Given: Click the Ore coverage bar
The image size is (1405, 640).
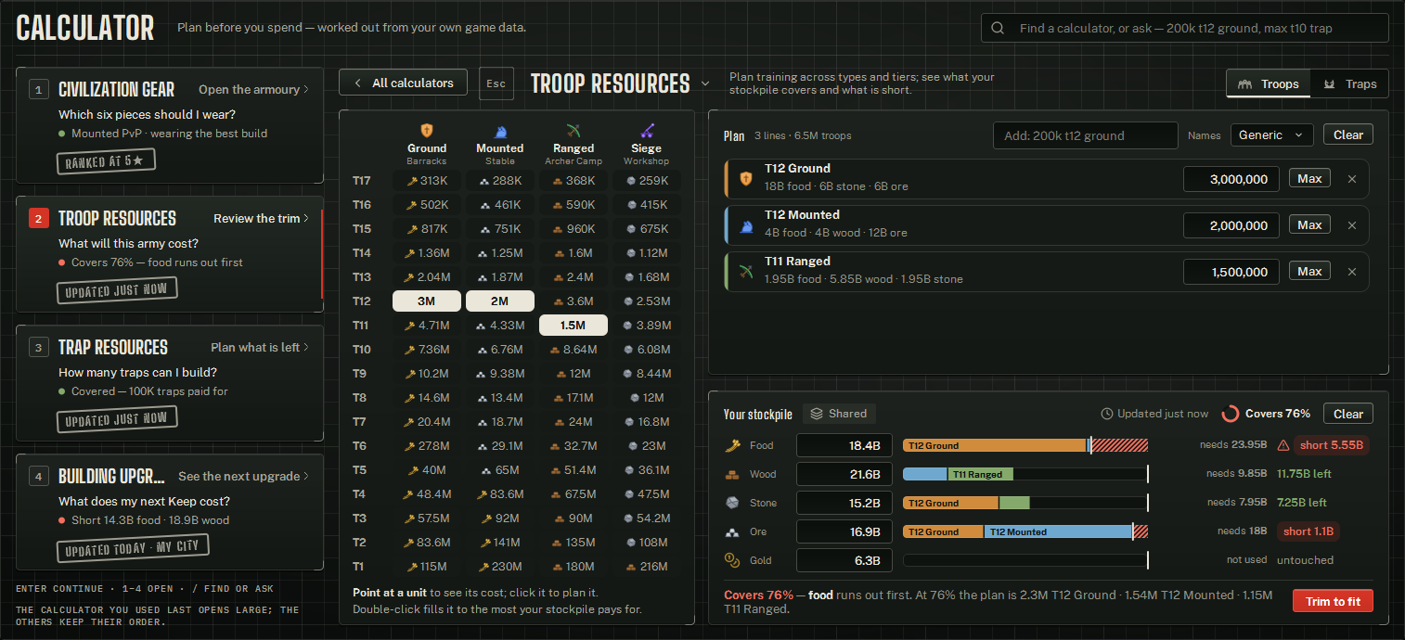Looking at the screenshot, I should pos(1025,531).
